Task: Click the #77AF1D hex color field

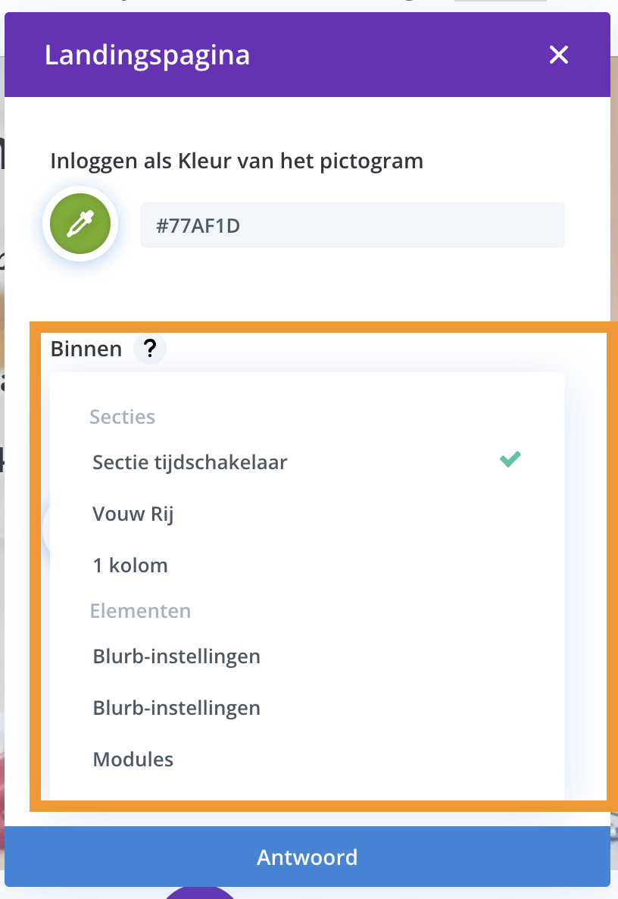Action: 353,225
